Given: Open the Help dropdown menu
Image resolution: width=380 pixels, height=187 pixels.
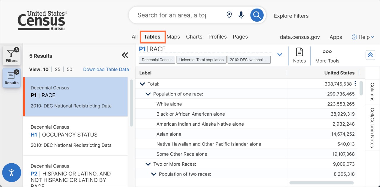Looking at the screenshot, I should (x=362, y=37).
